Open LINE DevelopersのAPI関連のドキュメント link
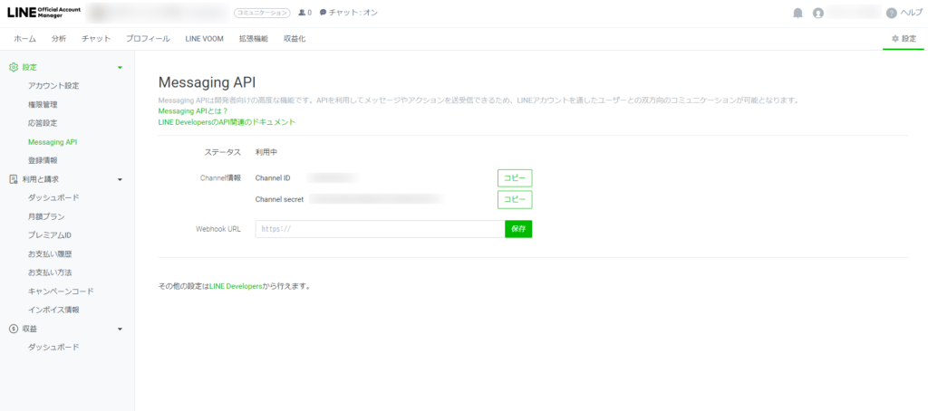Viewport: 928px width, 411px height. [227, 122]
